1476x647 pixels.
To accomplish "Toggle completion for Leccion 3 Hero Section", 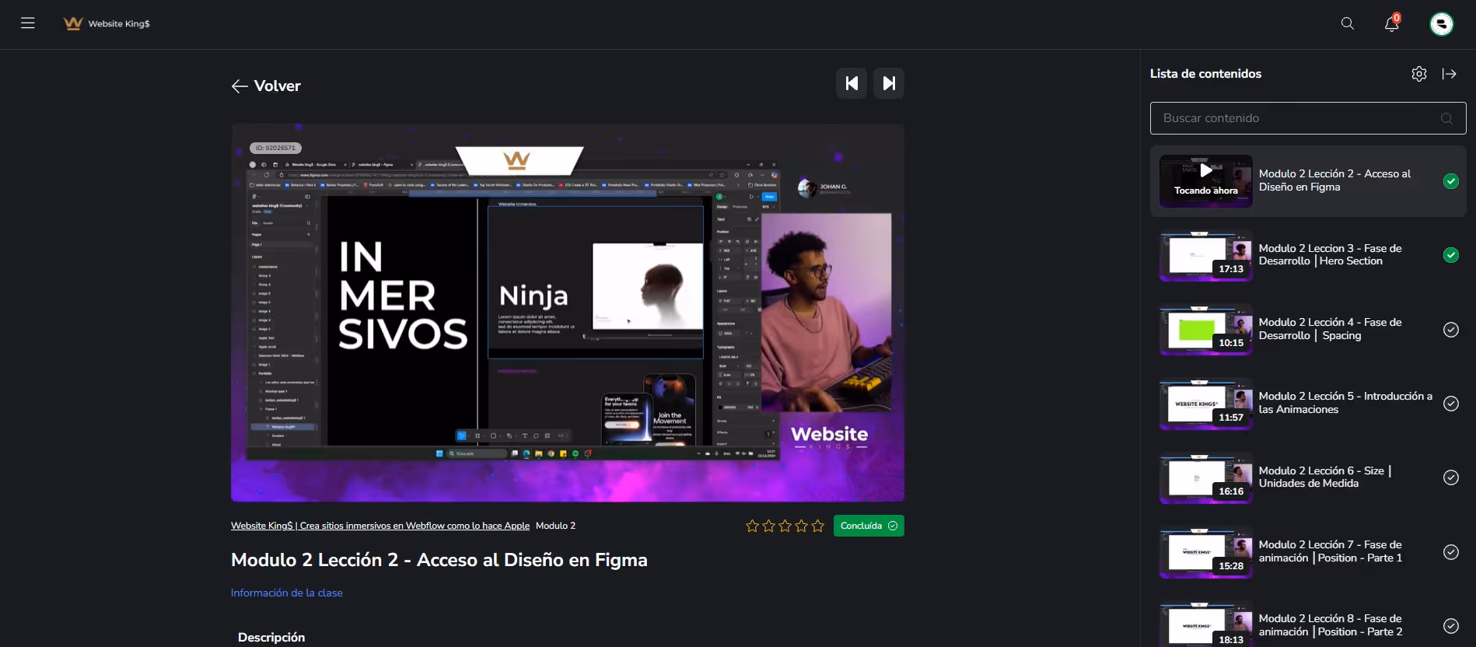I will pyautogui.click(x=1451, y=255).
